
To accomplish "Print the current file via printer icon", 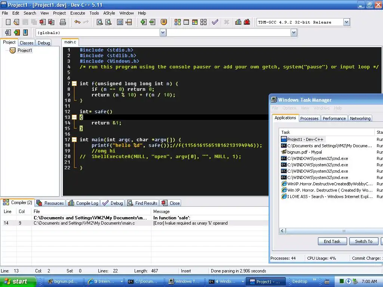I will pos(63,22).
